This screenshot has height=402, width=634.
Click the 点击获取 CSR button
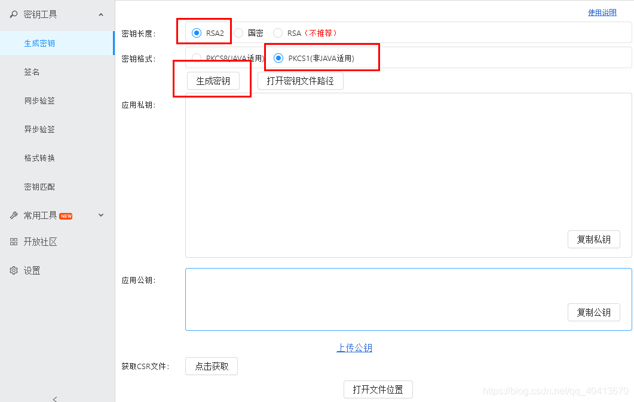212,366
